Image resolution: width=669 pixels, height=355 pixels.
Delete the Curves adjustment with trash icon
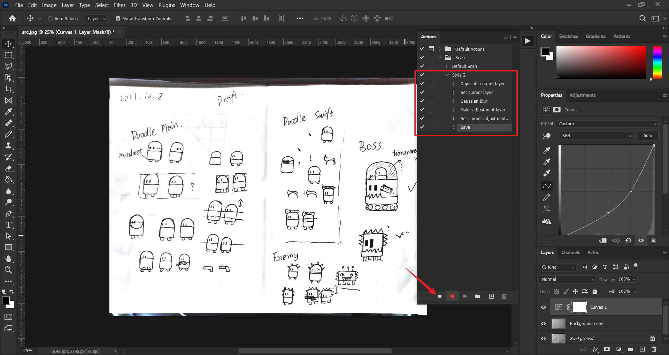pyautogui.click(x=653, y=240)
